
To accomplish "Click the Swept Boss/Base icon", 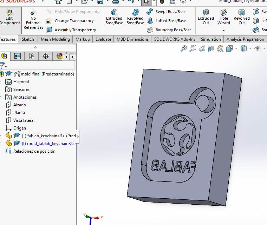I will pyautogui.click(x=150, y=12).
